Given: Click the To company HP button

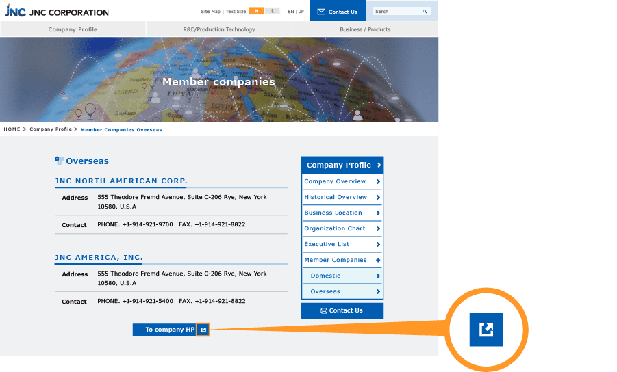Looking at the screenshot, I should pos(171,330).
